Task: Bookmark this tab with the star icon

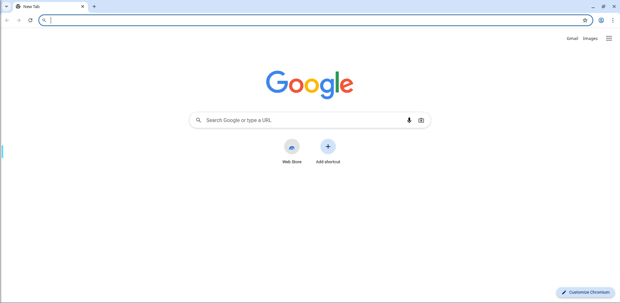Action: 585,20
